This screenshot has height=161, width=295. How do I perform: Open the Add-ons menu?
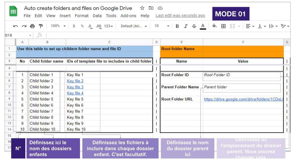pyautogui.click(x=128, y=16)
